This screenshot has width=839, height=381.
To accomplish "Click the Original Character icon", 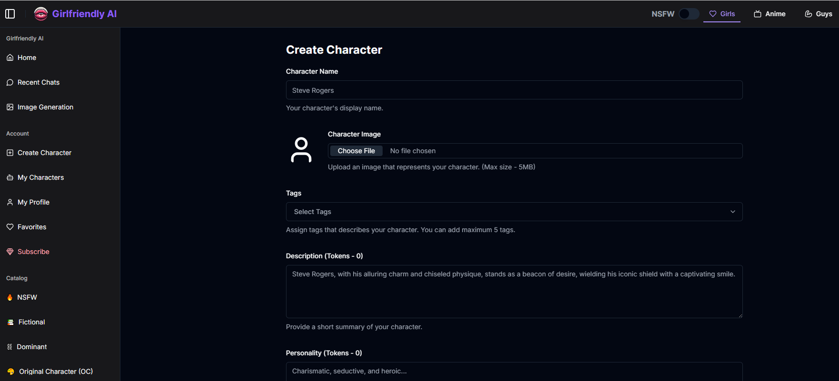I will click(11, 371).
